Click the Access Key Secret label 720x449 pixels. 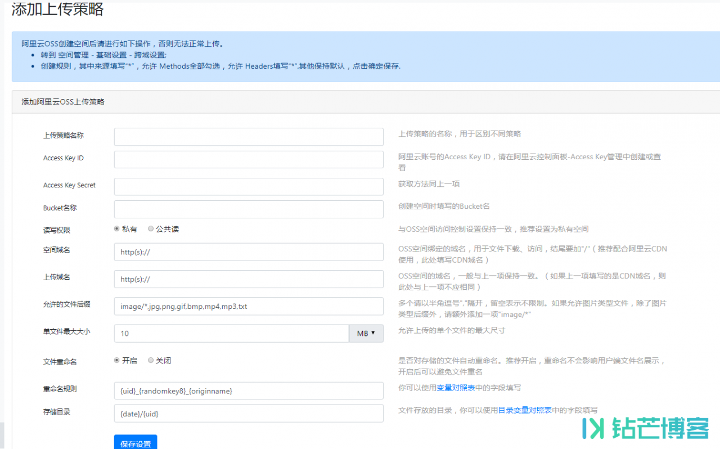[x=69, y=185]
